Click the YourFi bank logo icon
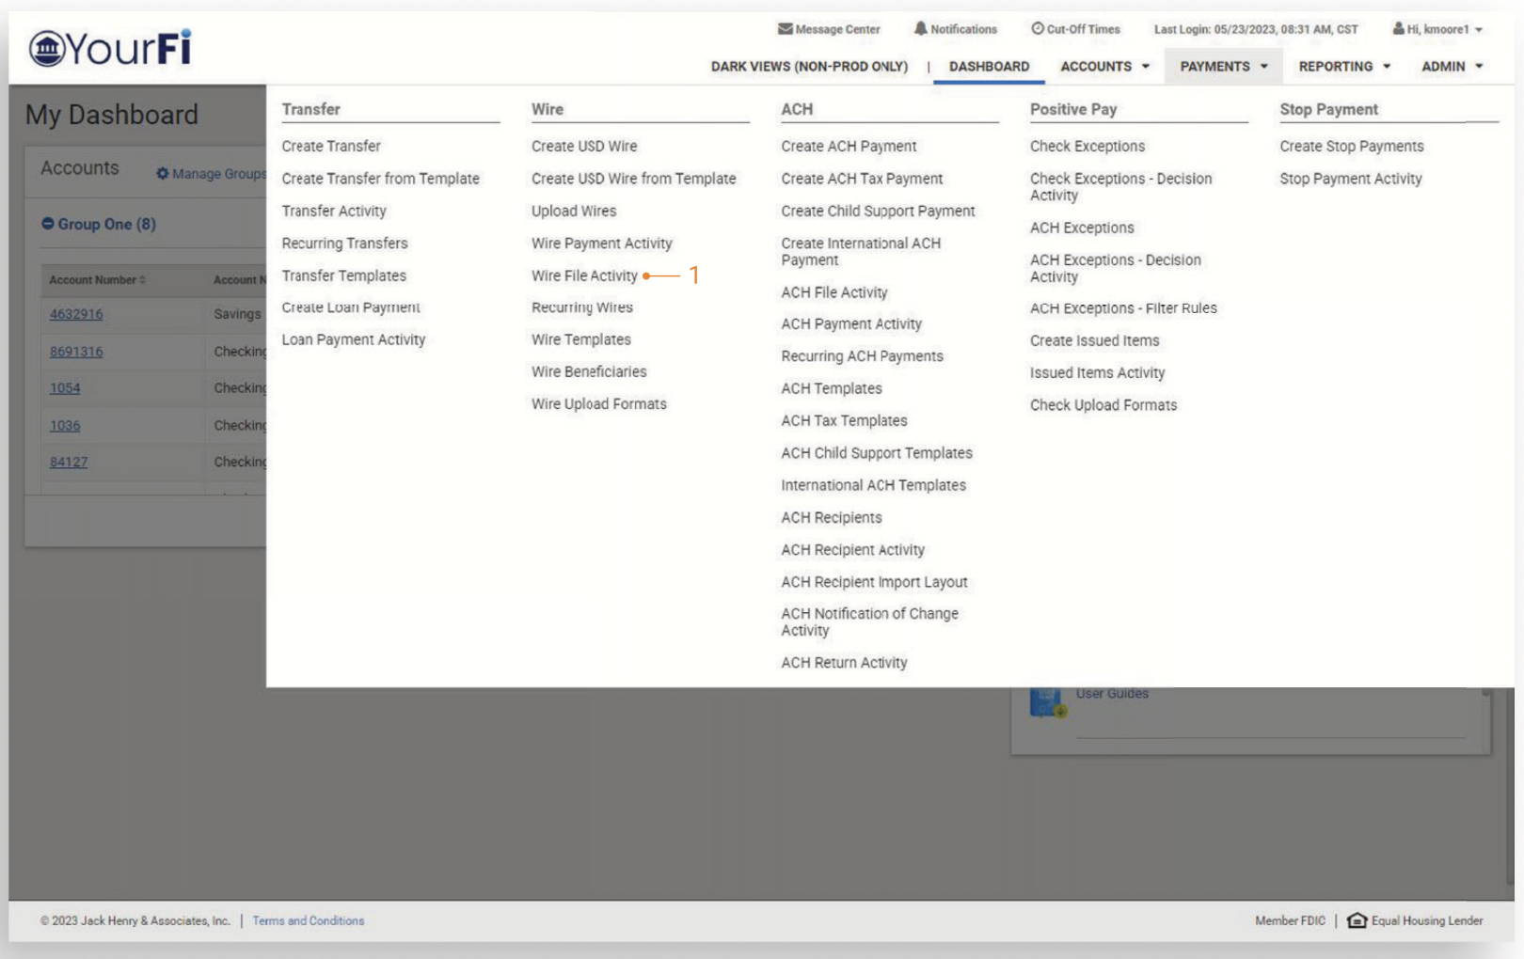This screenshot has height=959, width=1524. coord(46,48)
